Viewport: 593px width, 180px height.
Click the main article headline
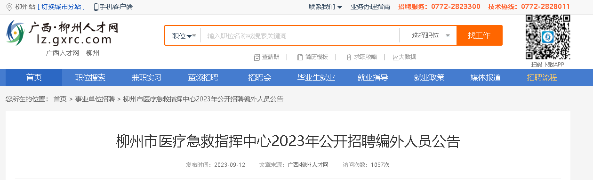click(288, 141)
